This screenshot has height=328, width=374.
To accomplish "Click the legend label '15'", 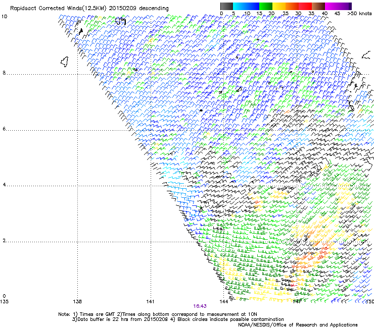I will click(259, 14).
